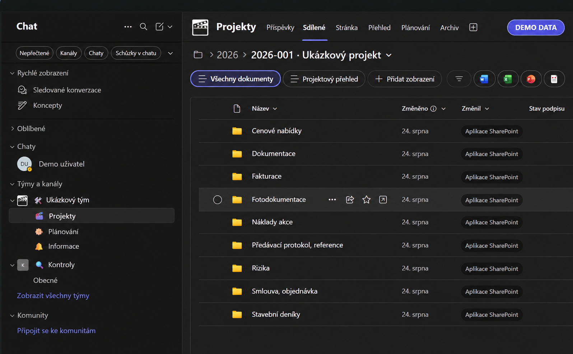Open the Plánování tab in header
The width and height of the screenshot is (573, 354).
415,28
